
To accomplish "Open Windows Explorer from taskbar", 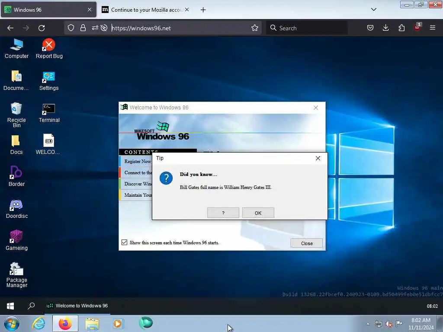I will coord(92,323).
